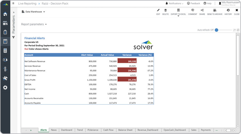Open the Notifications dropdown

(x=175, y=4)
